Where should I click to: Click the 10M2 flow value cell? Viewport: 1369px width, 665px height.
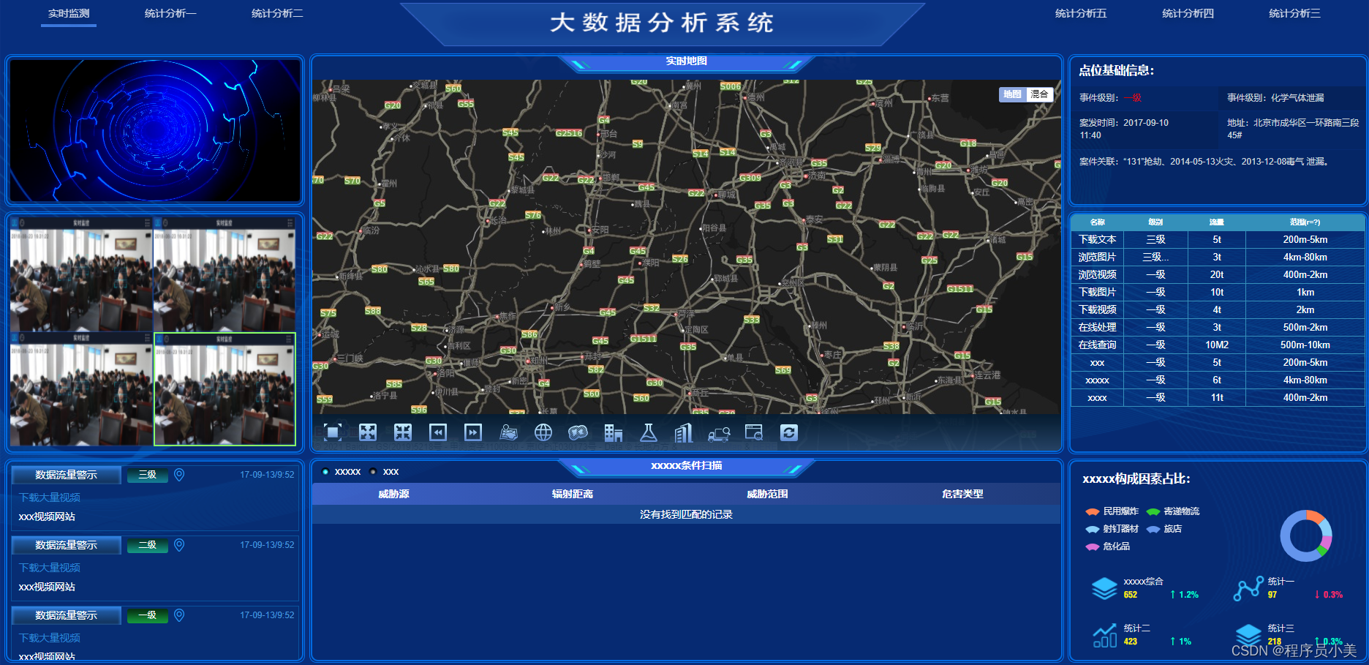click(x=1217, y=345)
